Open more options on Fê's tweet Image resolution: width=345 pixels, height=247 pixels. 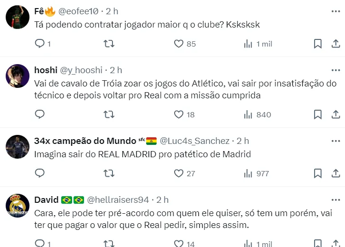click(x=336, y=10)
